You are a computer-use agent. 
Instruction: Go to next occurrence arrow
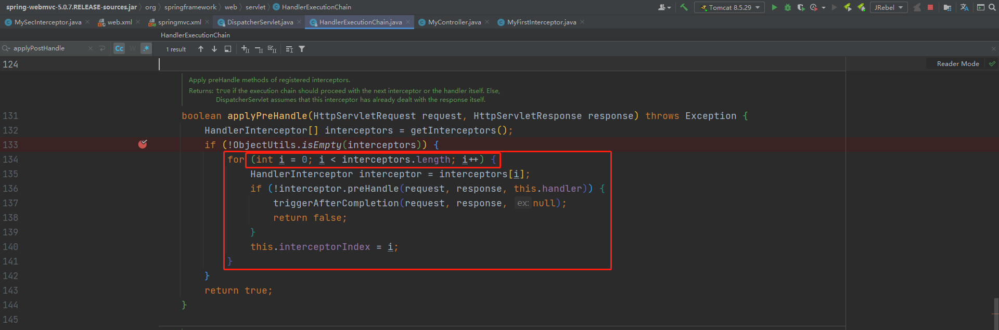click(214, 49)
